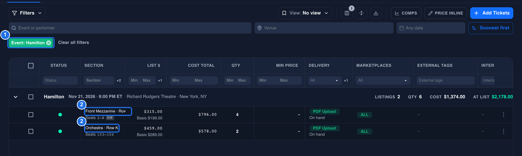This screenshot has width=522, height=156.
Task: Select the Hamilton event group checkbox
Action: click(31, 97)
